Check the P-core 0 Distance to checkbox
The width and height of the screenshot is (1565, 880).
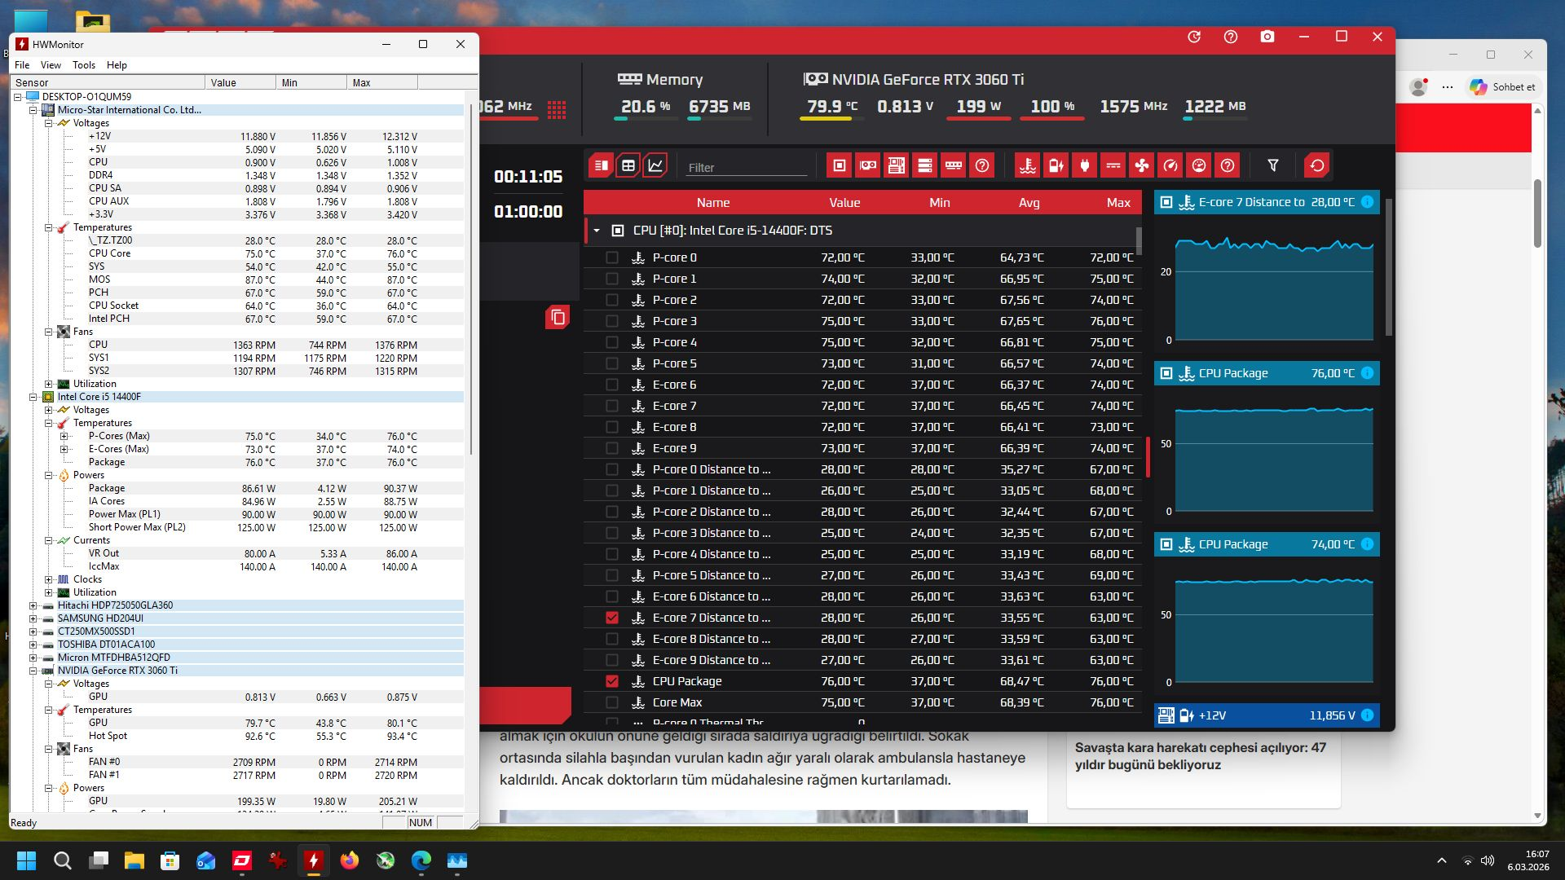pyautogui.click(x=612, y=469)
